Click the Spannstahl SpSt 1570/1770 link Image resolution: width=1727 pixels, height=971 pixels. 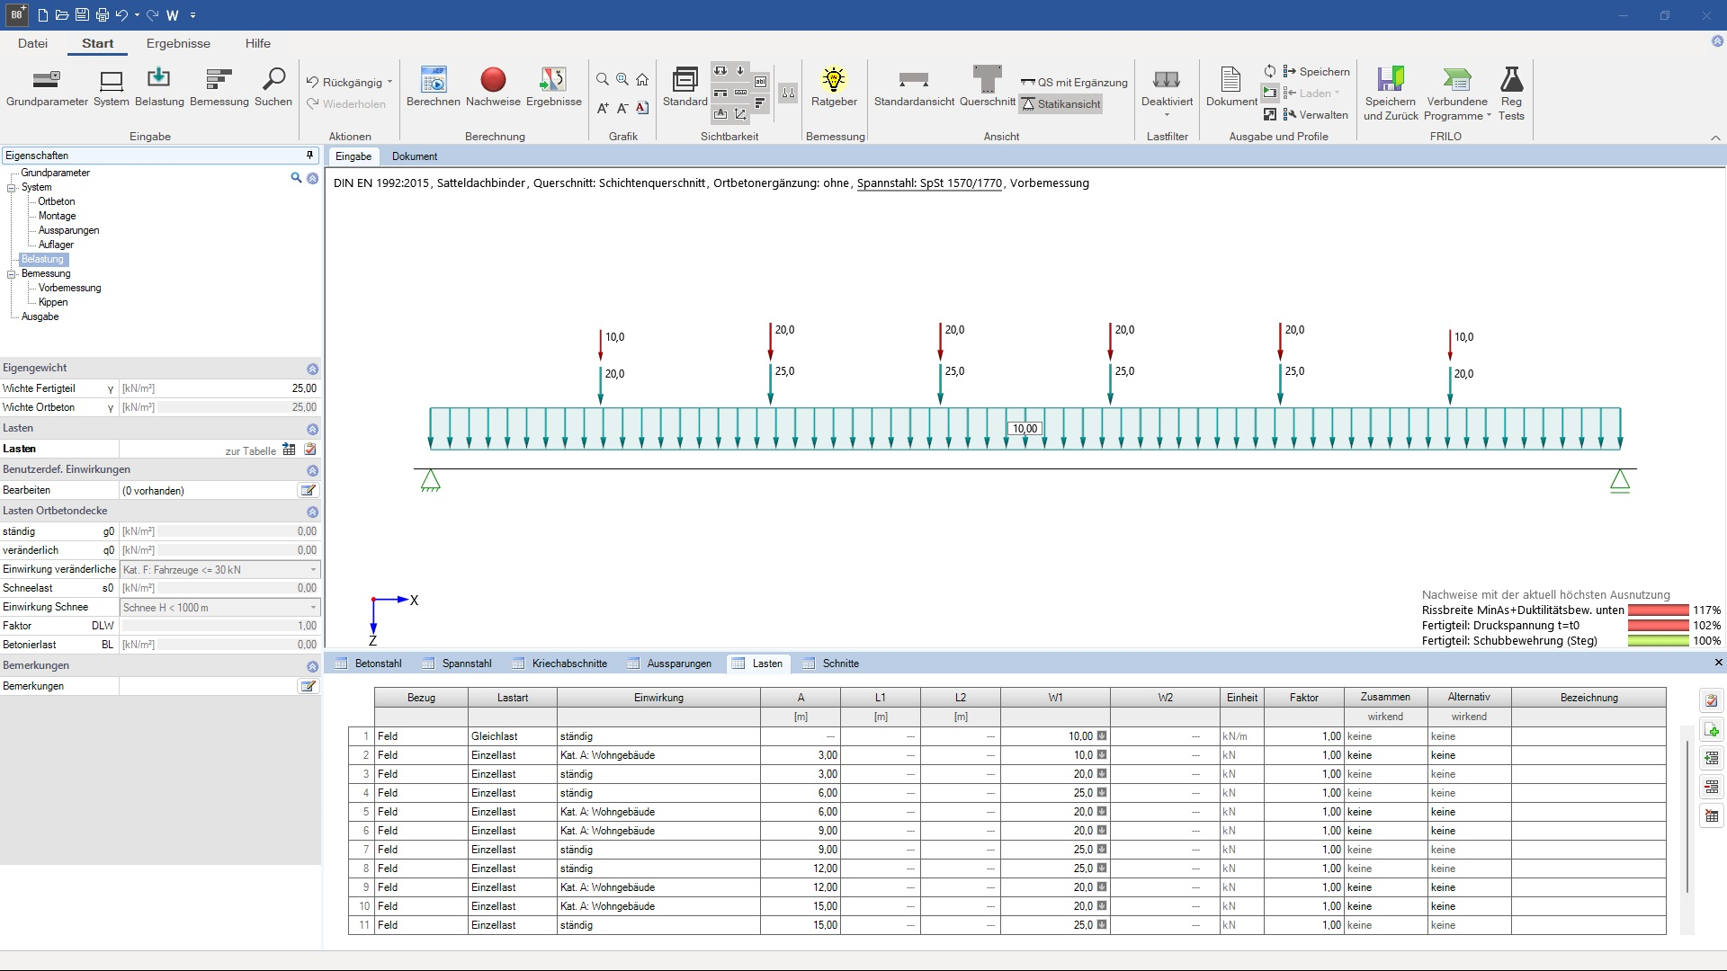pos(929,183)
